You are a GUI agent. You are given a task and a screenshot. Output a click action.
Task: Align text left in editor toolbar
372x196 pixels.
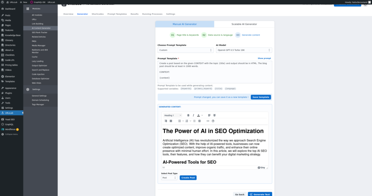point(209,115)
